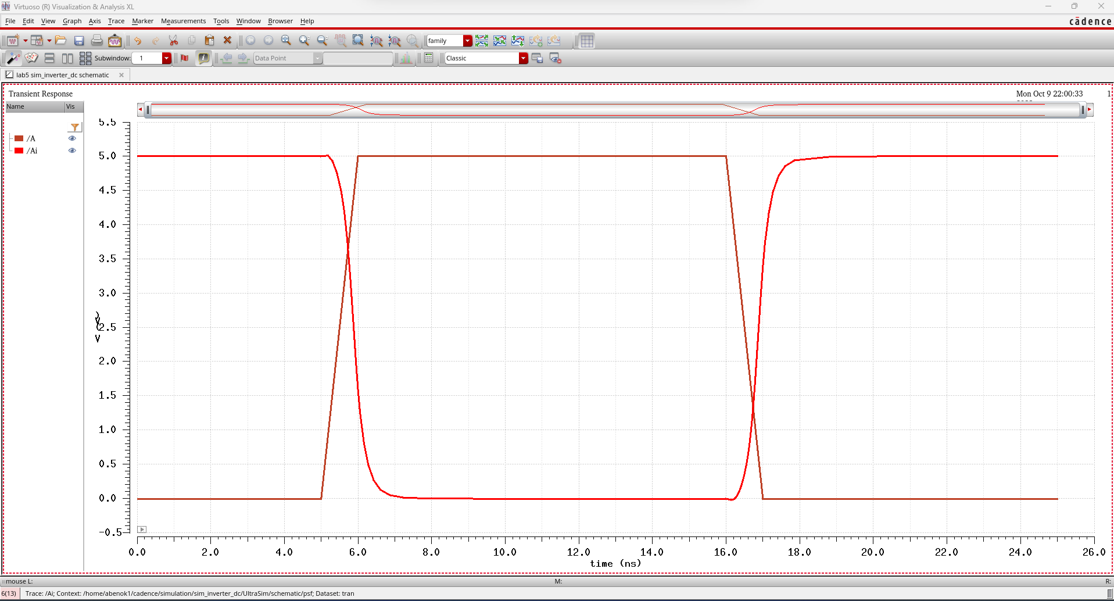1114x601 pixels.
Task: Open new graph window icon
Action: [x=13, y=41]
